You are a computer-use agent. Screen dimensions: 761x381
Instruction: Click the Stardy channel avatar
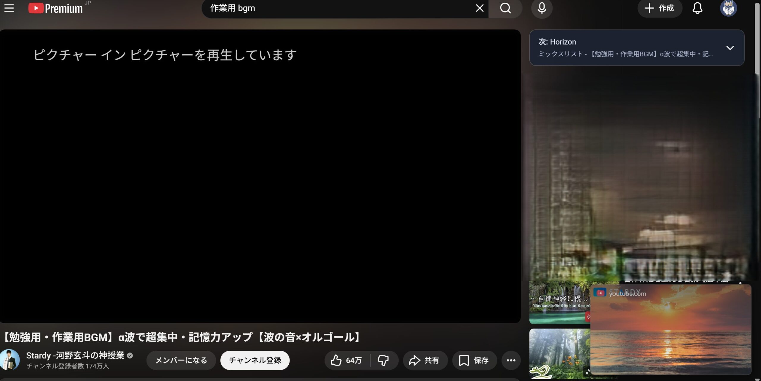10,359
